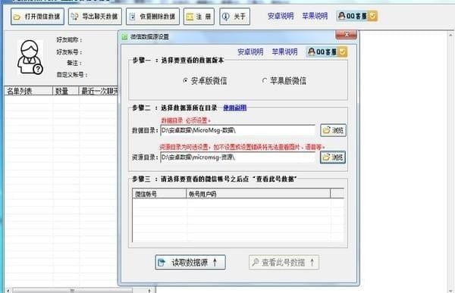Screen dimensions: 455x293
Task: Open 苹果说明 link in the dialog
Action: (284, 52)
